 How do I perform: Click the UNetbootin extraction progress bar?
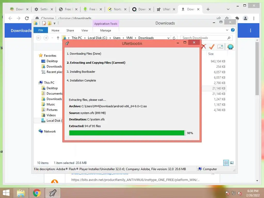pyautogui.click(x=127, y=133)
